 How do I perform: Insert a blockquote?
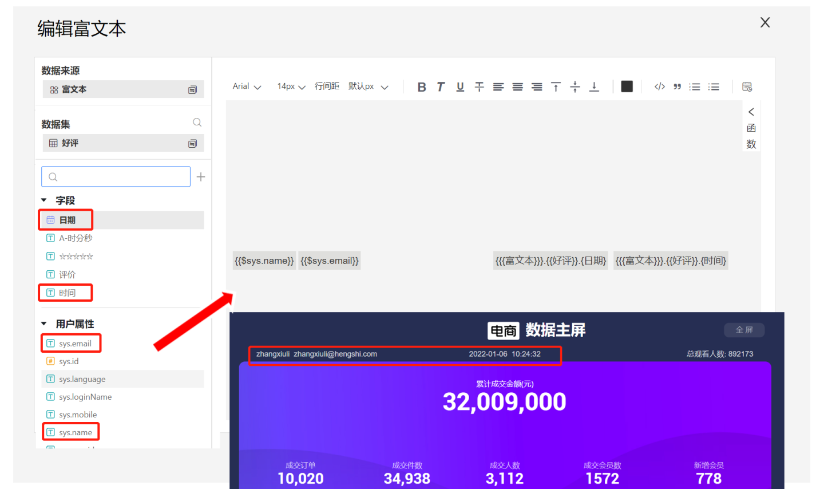tap(677, 87)
